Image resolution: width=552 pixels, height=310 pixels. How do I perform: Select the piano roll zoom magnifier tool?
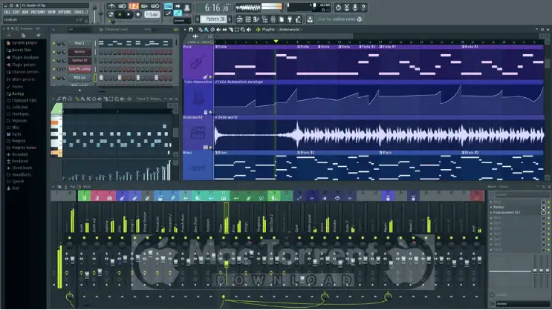coord(117,99)
